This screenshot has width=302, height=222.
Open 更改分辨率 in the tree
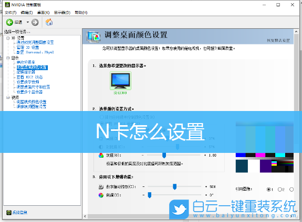click(26, 62)
